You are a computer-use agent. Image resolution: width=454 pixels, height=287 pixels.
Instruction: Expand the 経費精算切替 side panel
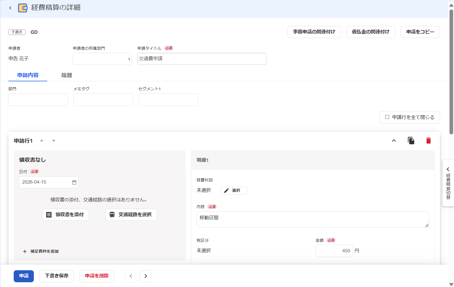coord(448,183)
